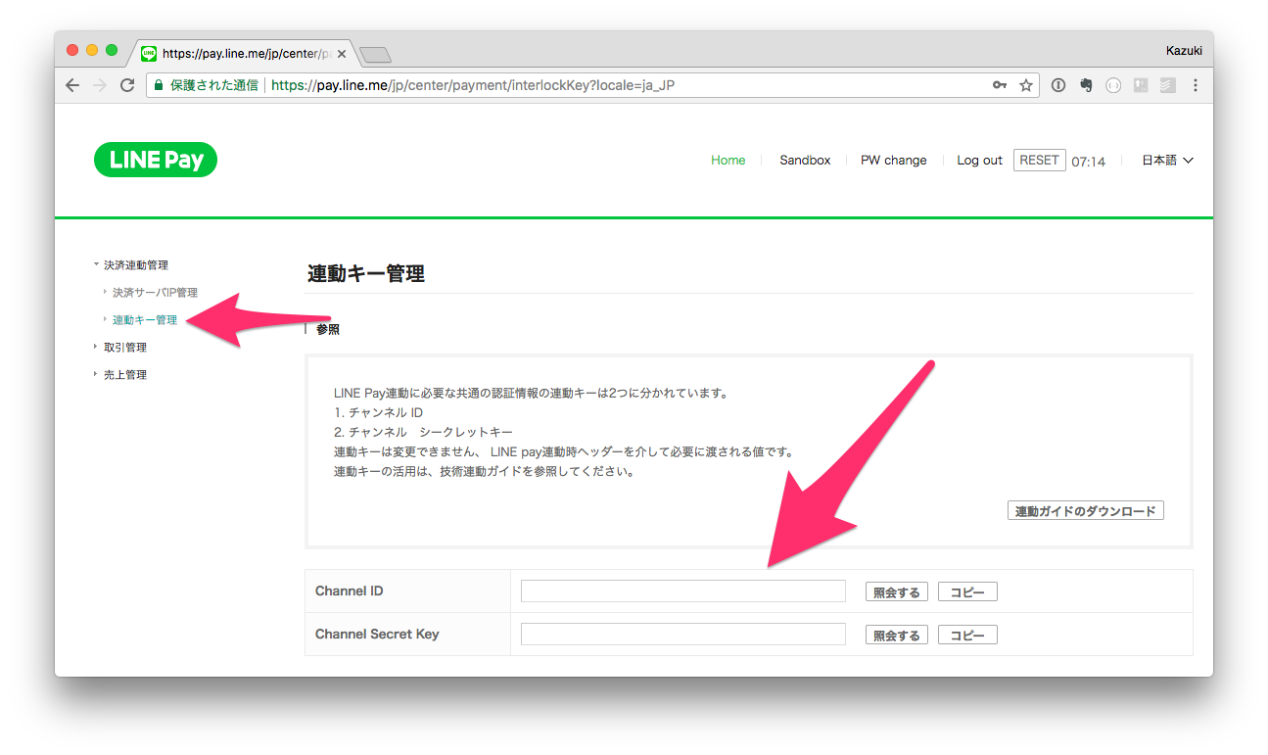This screenshot has height=755, width=1268.
Task: Click the saved password key icon
Action: (x=1000, y=85)
